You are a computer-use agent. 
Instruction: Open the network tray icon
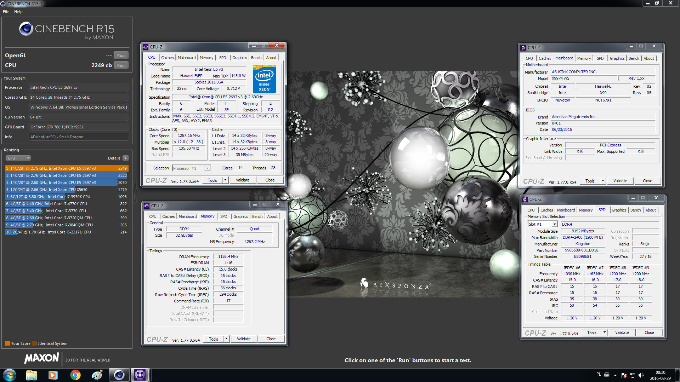(633, 375)
